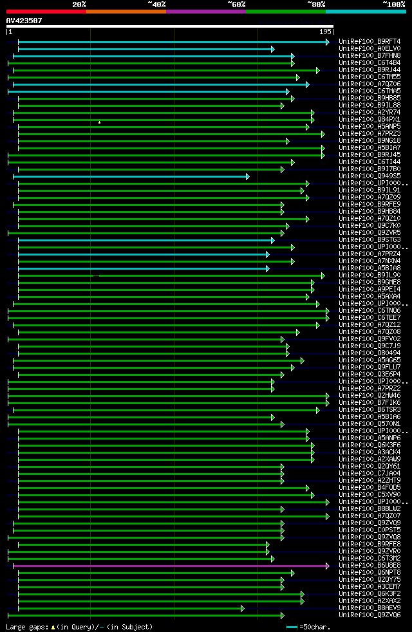Click the white query sequence bar
The image size is (412, 632).
[x=170, y=26]
